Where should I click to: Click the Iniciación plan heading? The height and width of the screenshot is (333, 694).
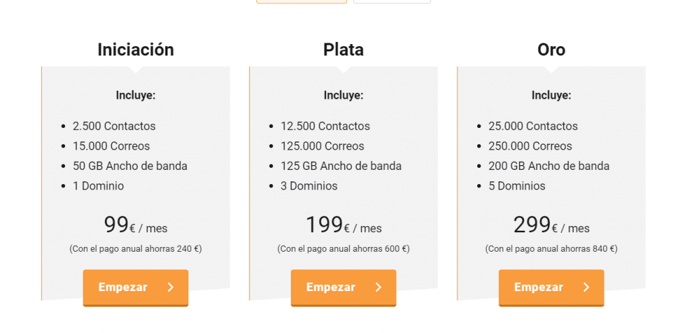pyautogui.click(x=136, y=49)
